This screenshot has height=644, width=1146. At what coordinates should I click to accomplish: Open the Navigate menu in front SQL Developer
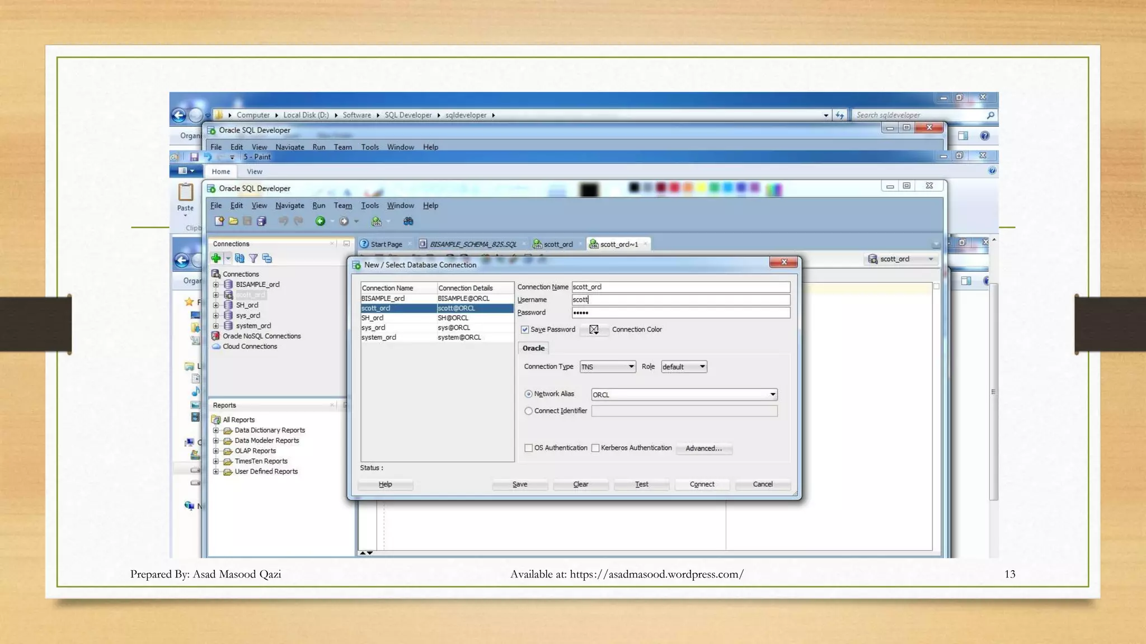290,206
